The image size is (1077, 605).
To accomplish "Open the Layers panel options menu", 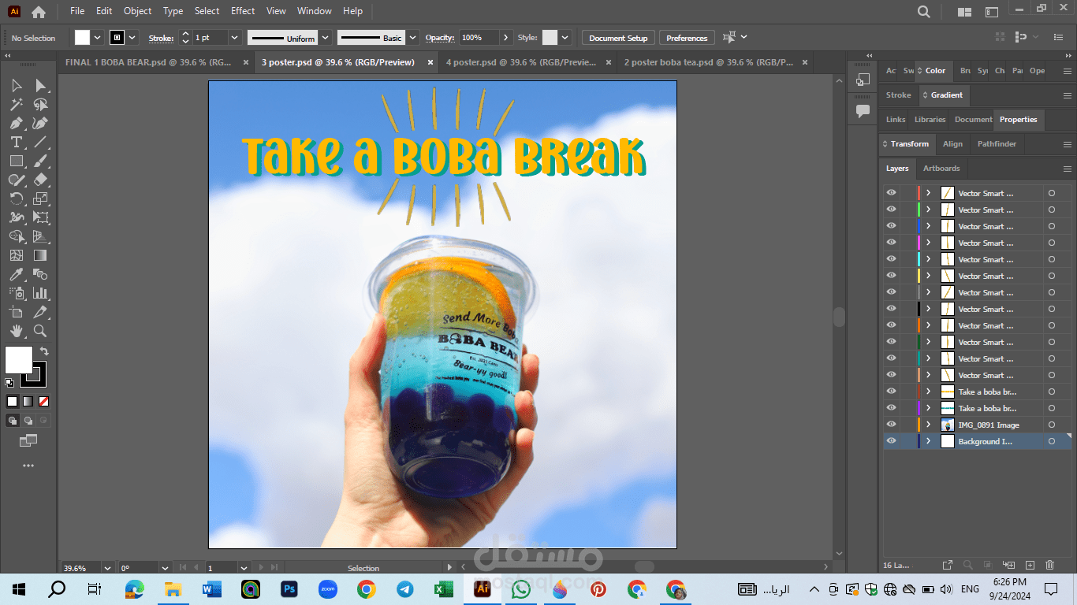I will (x=1068, y=169).
